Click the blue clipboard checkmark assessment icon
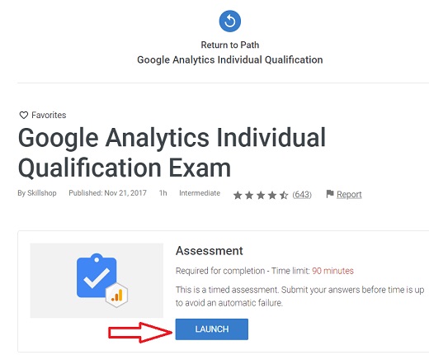Screen dimensions: 429x355 (x=97, y=276)
